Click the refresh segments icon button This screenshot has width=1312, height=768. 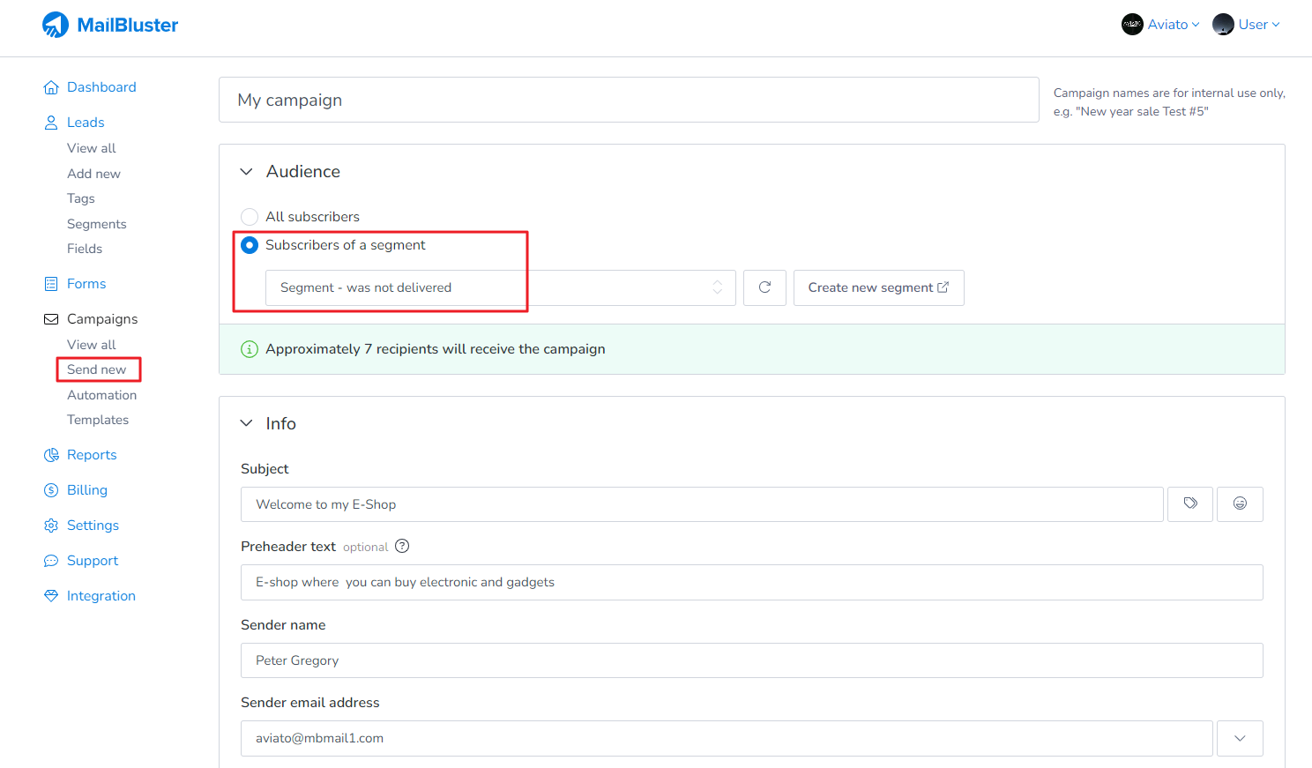pos(764,287)
